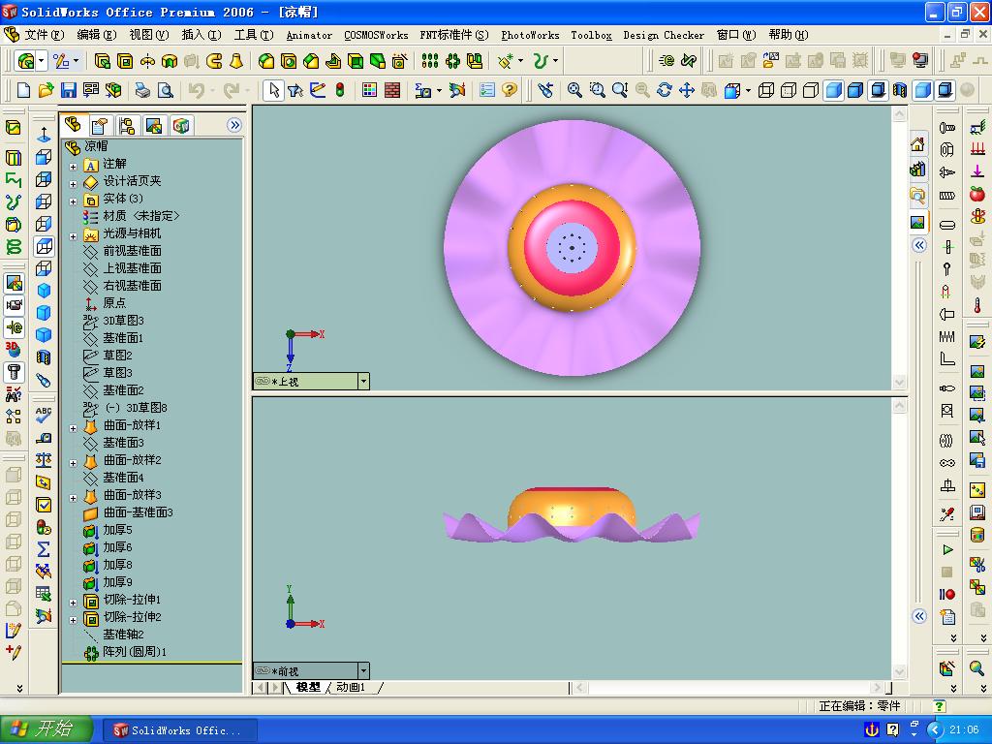This screenshot has width=992, height=744.
Task: Click the Circular Pattern feature icon
Action: coord(453,61)
